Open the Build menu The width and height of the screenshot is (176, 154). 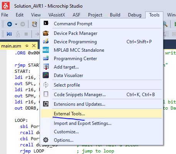pos(115,15)
